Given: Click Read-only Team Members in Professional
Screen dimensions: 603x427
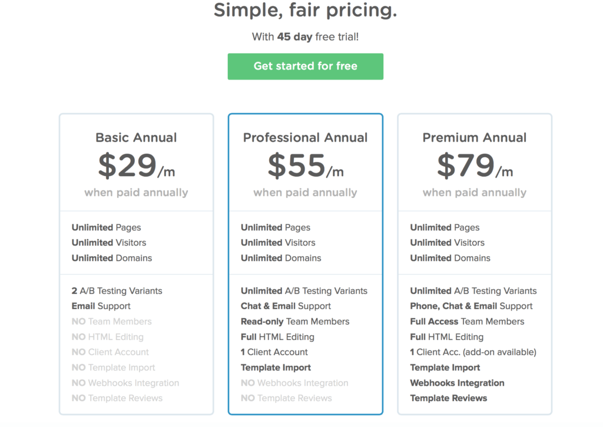Looking at the screenshot, I should coord(295,322).
